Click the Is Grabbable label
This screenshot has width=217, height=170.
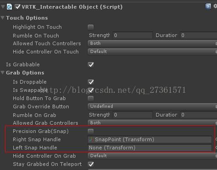click(23, 64)
